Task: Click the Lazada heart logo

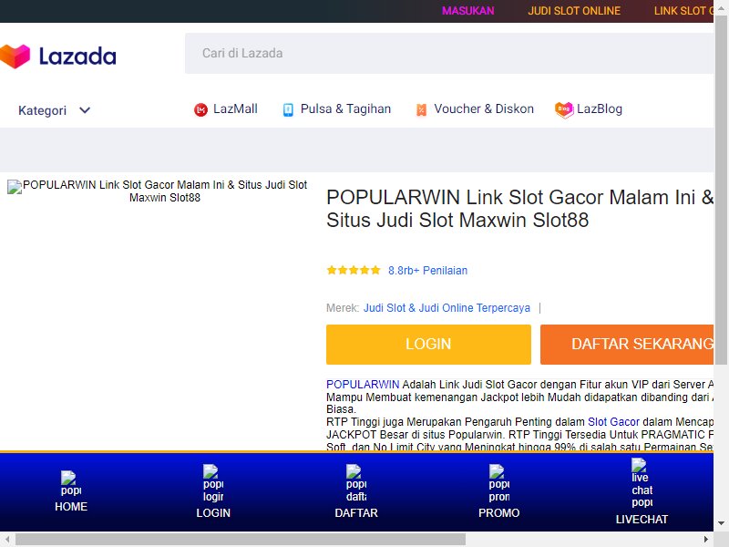Action: point(15,56)
